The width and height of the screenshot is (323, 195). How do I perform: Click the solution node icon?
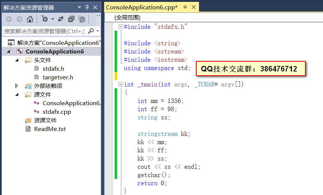[x=11, y=43]
